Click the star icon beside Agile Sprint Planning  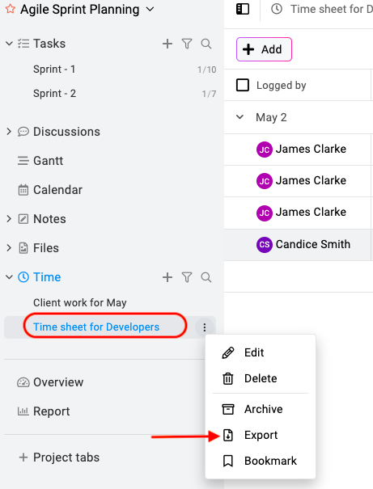[10, 9]
